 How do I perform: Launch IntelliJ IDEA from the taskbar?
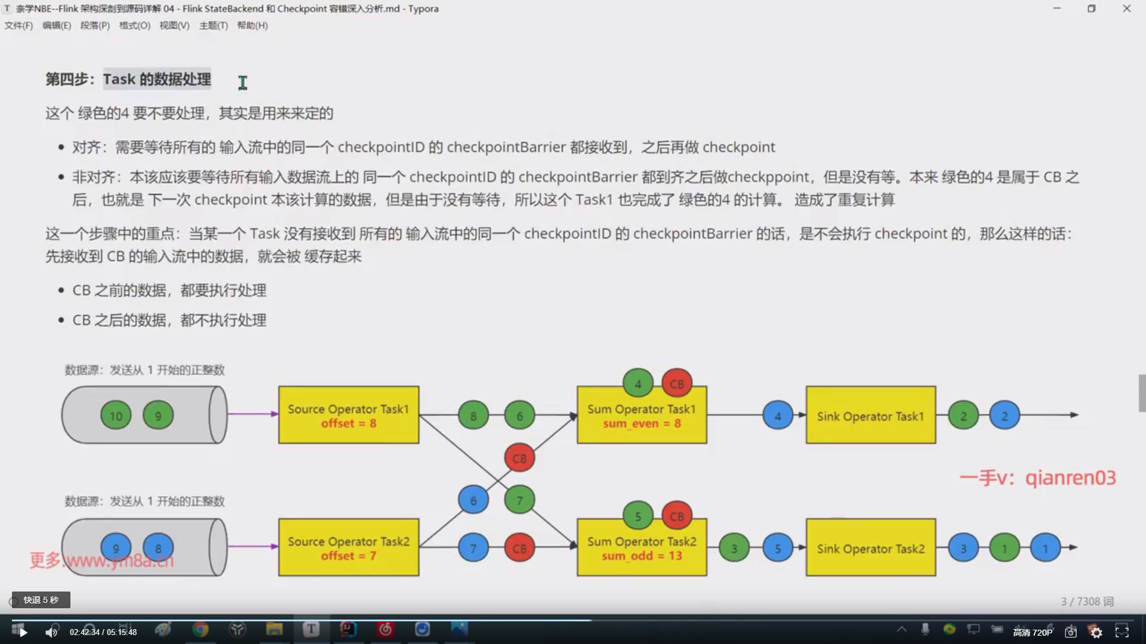348,630
